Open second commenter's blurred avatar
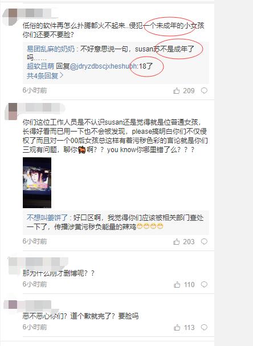The width and height of the screenshot is (253, 346). pyautogui.click(x=13, y=112)
